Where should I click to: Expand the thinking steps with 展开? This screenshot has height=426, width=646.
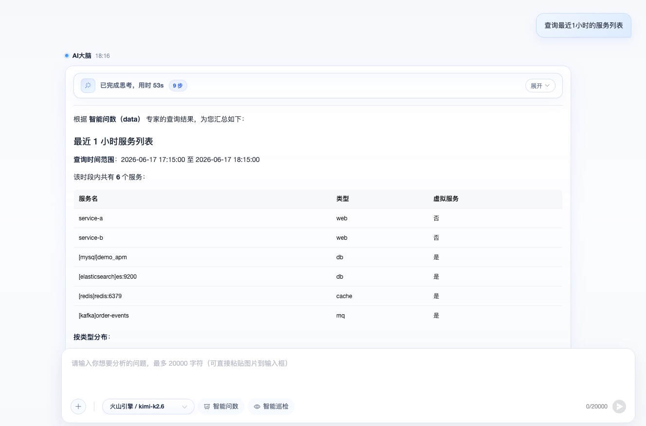click(x=540, y=86)
